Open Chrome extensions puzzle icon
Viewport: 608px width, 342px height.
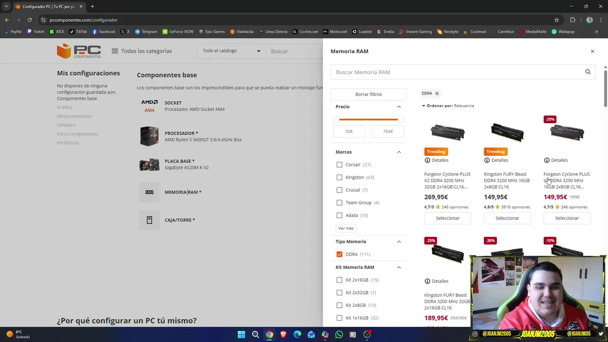coord(572,20)
